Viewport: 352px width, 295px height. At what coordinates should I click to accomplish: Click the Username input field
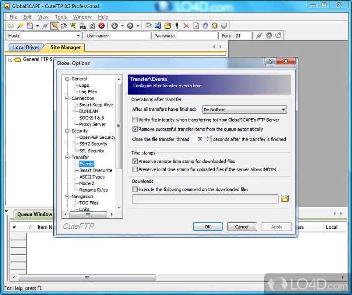click(130, 36)
